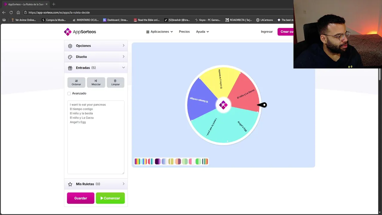
Task: Click 'El niño y la bestia' entry line
Action: (81, 113)
